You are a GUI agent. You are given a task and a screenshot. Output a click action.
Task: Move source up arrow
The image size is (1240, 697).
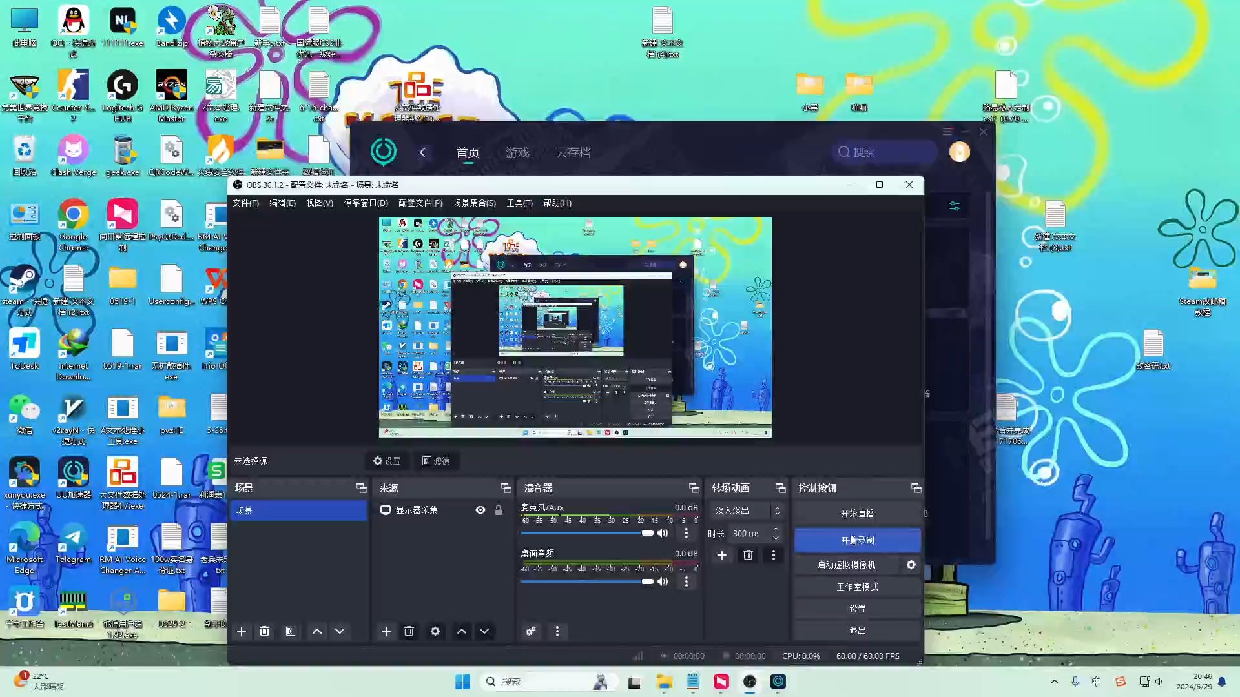462,631
